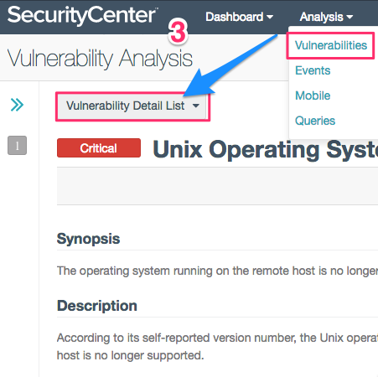Select Vulnerabilities from the Analysis menu
The height and width of the screenshot is (377, 378).
point(331,45)
